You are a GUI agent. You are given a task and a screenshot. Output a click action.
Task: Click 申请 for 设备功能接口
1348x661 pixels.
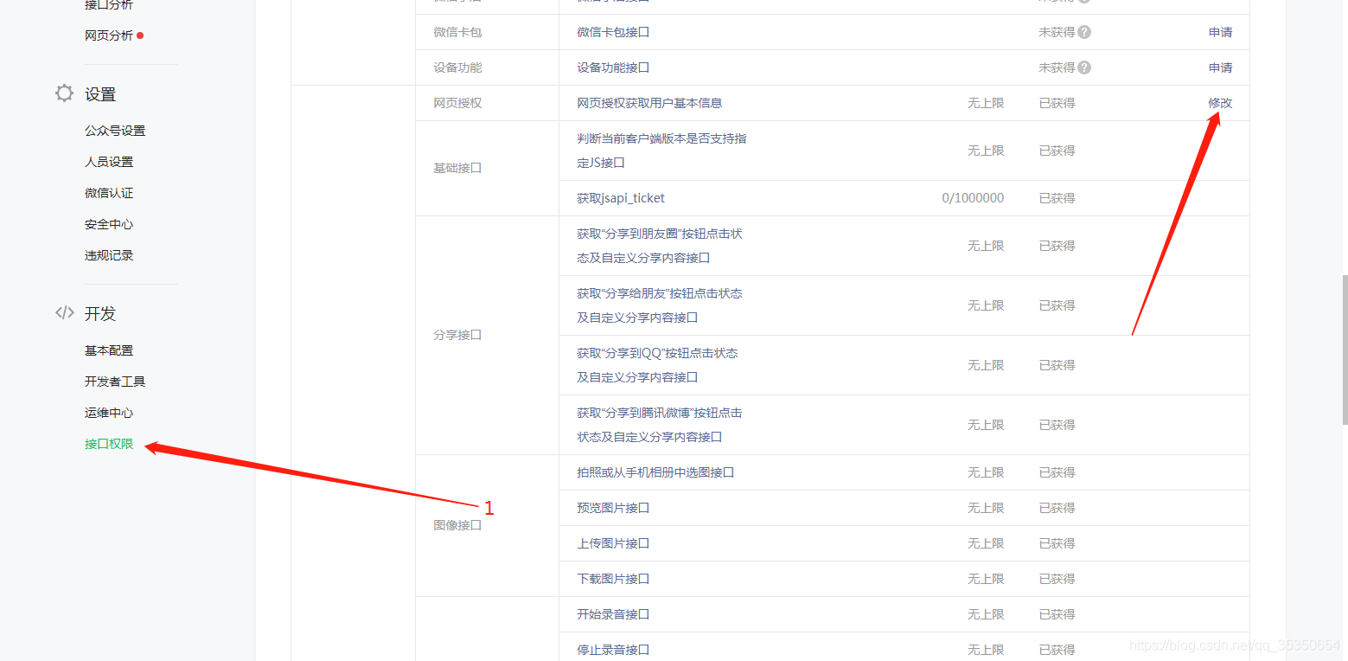(1220, 67)
